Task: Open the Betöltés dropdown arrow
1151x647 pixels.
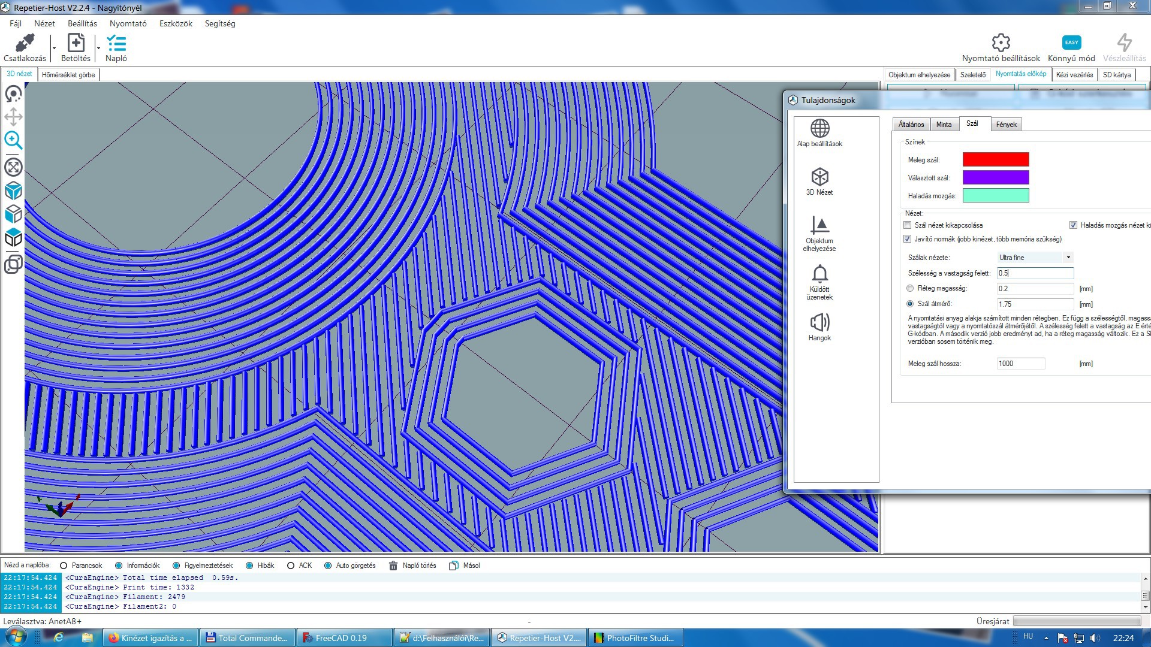Action: (98, 48)
